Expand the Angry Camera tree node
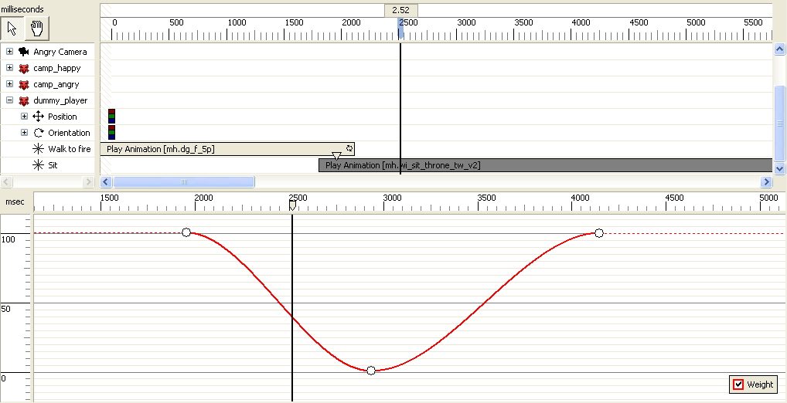This screenshot has height=403, width=787. pos(9,52)
